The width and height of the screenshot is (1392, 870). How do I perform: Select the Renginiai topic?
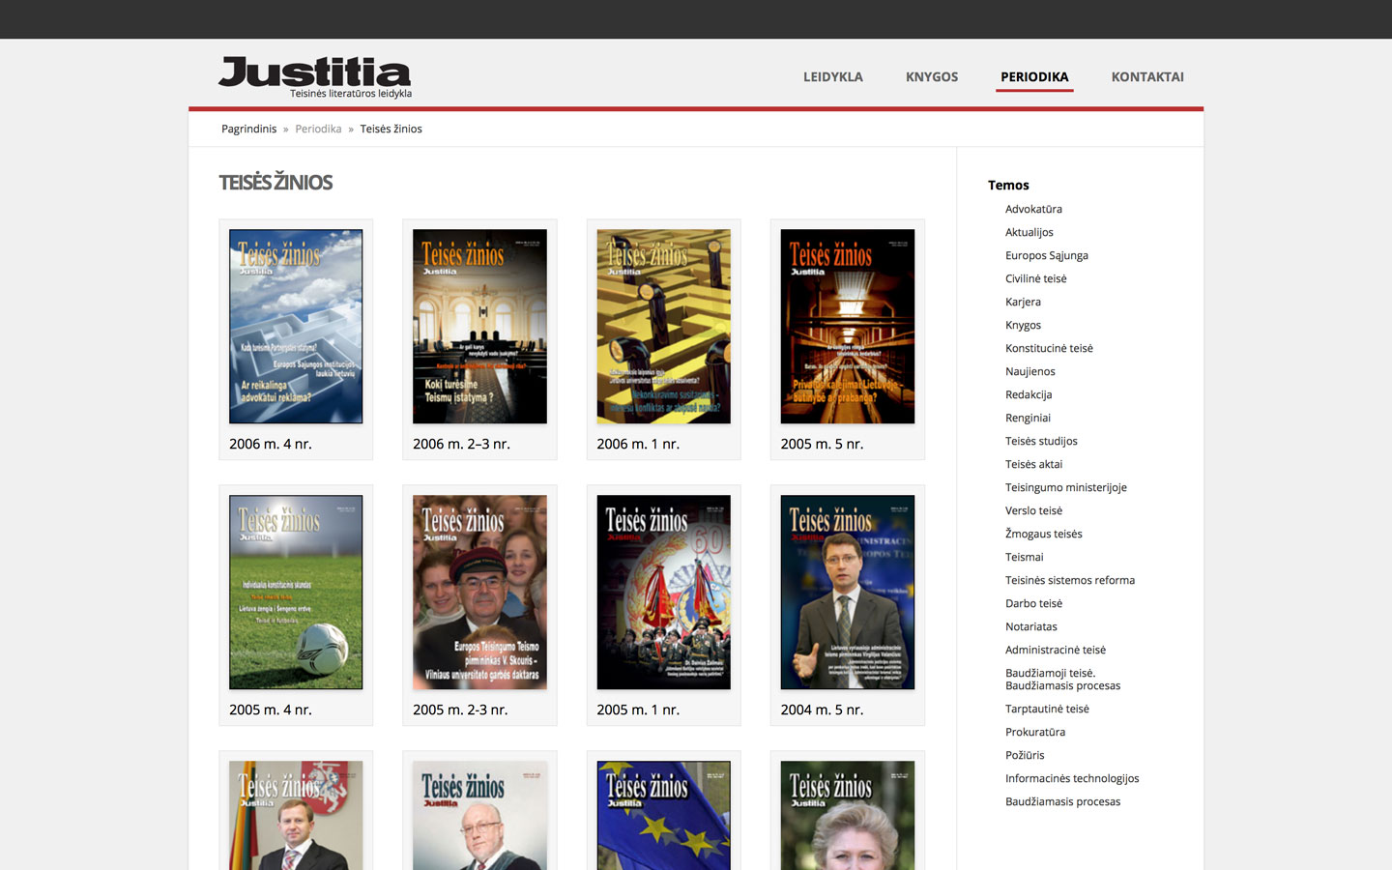(1028, 418)
